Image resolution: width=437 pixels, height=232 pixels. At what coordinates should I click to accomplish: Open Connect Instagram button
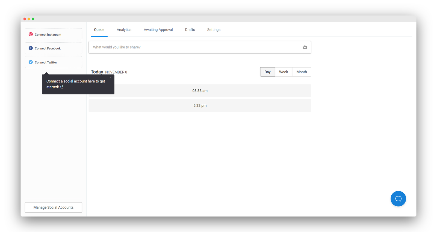[54, 34]
